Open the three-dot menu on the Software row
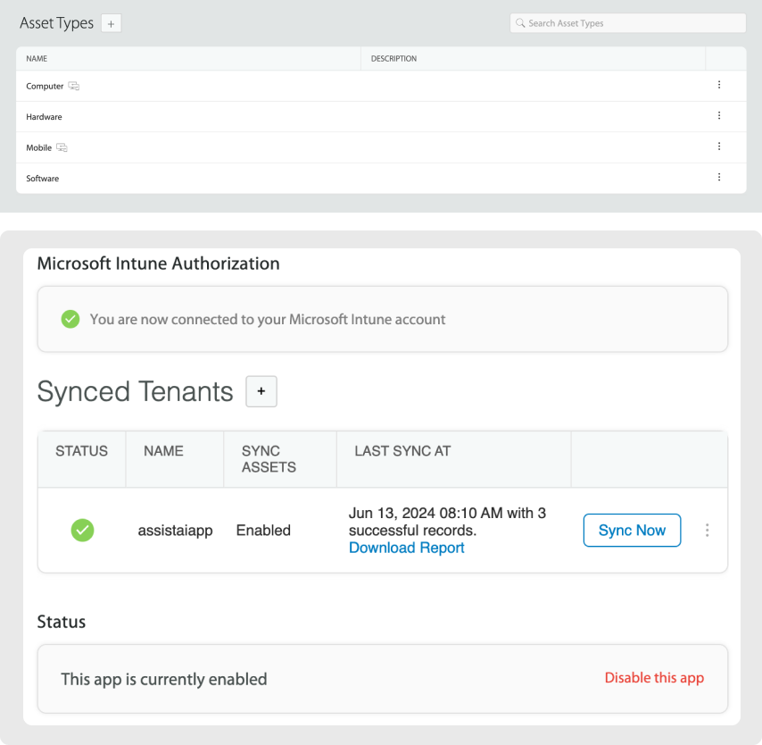The height and width of the screenshot is (745, 762). [719, 177]
